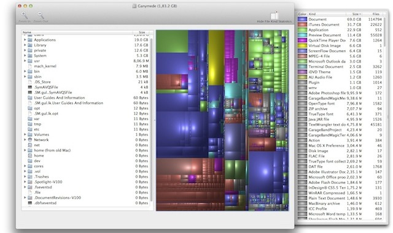Select the ".SM.gul.lk.opt" file row

(x=86, y=113)
